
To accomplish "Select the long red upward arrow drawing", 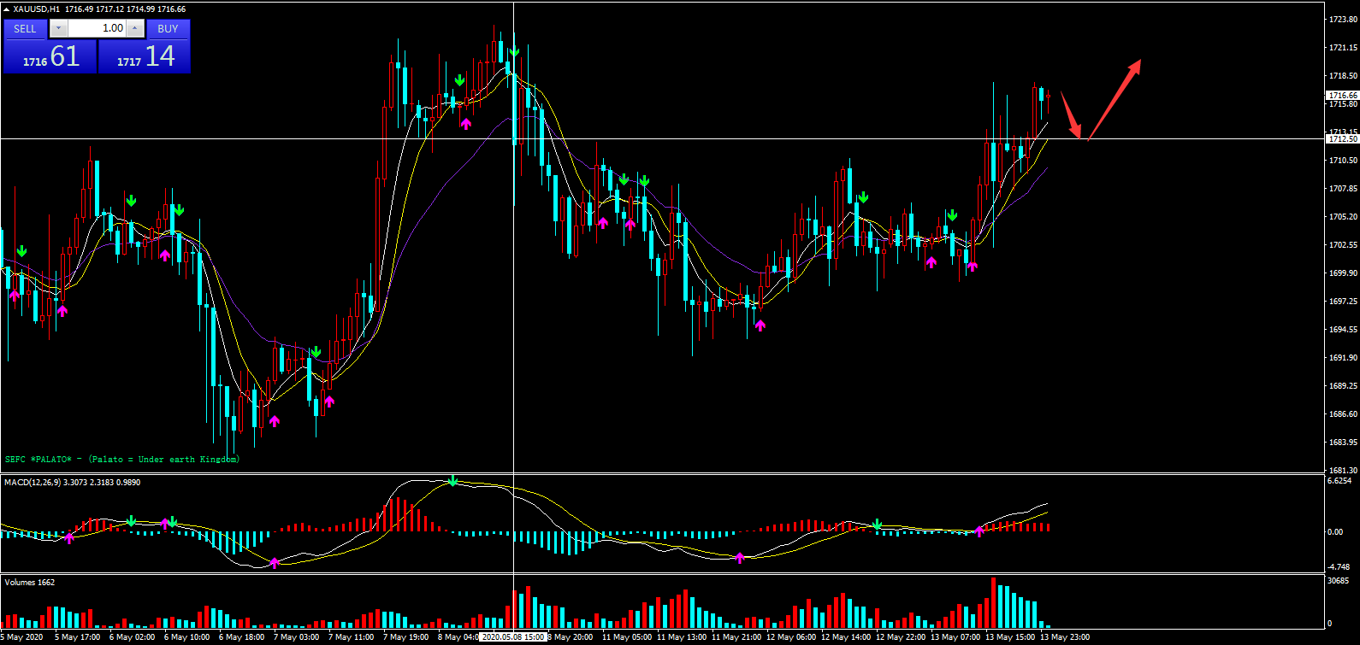I will (x=1115, y=98).
